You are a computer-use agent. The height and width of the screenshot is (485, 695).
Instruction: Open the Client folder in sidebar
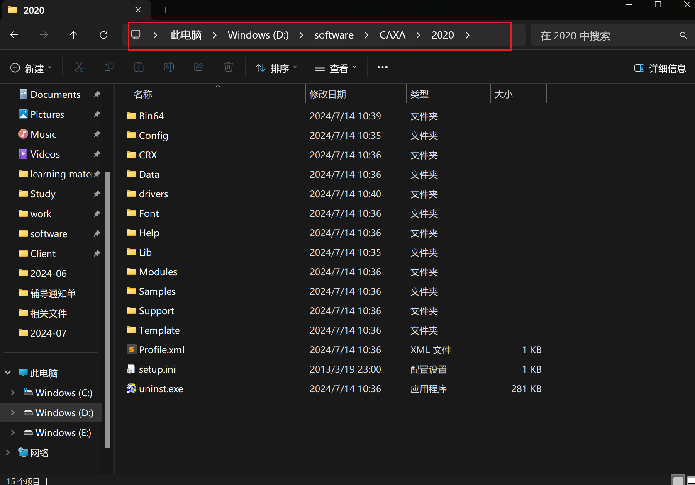[x=43, y=254]
